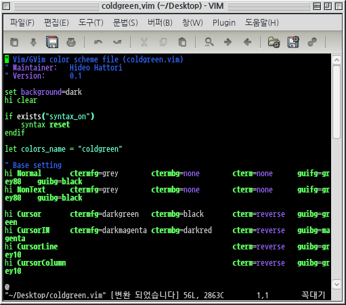Open the 도움말(H) help menu
This screenshot has width=346, height=305.
coord(262,22)
